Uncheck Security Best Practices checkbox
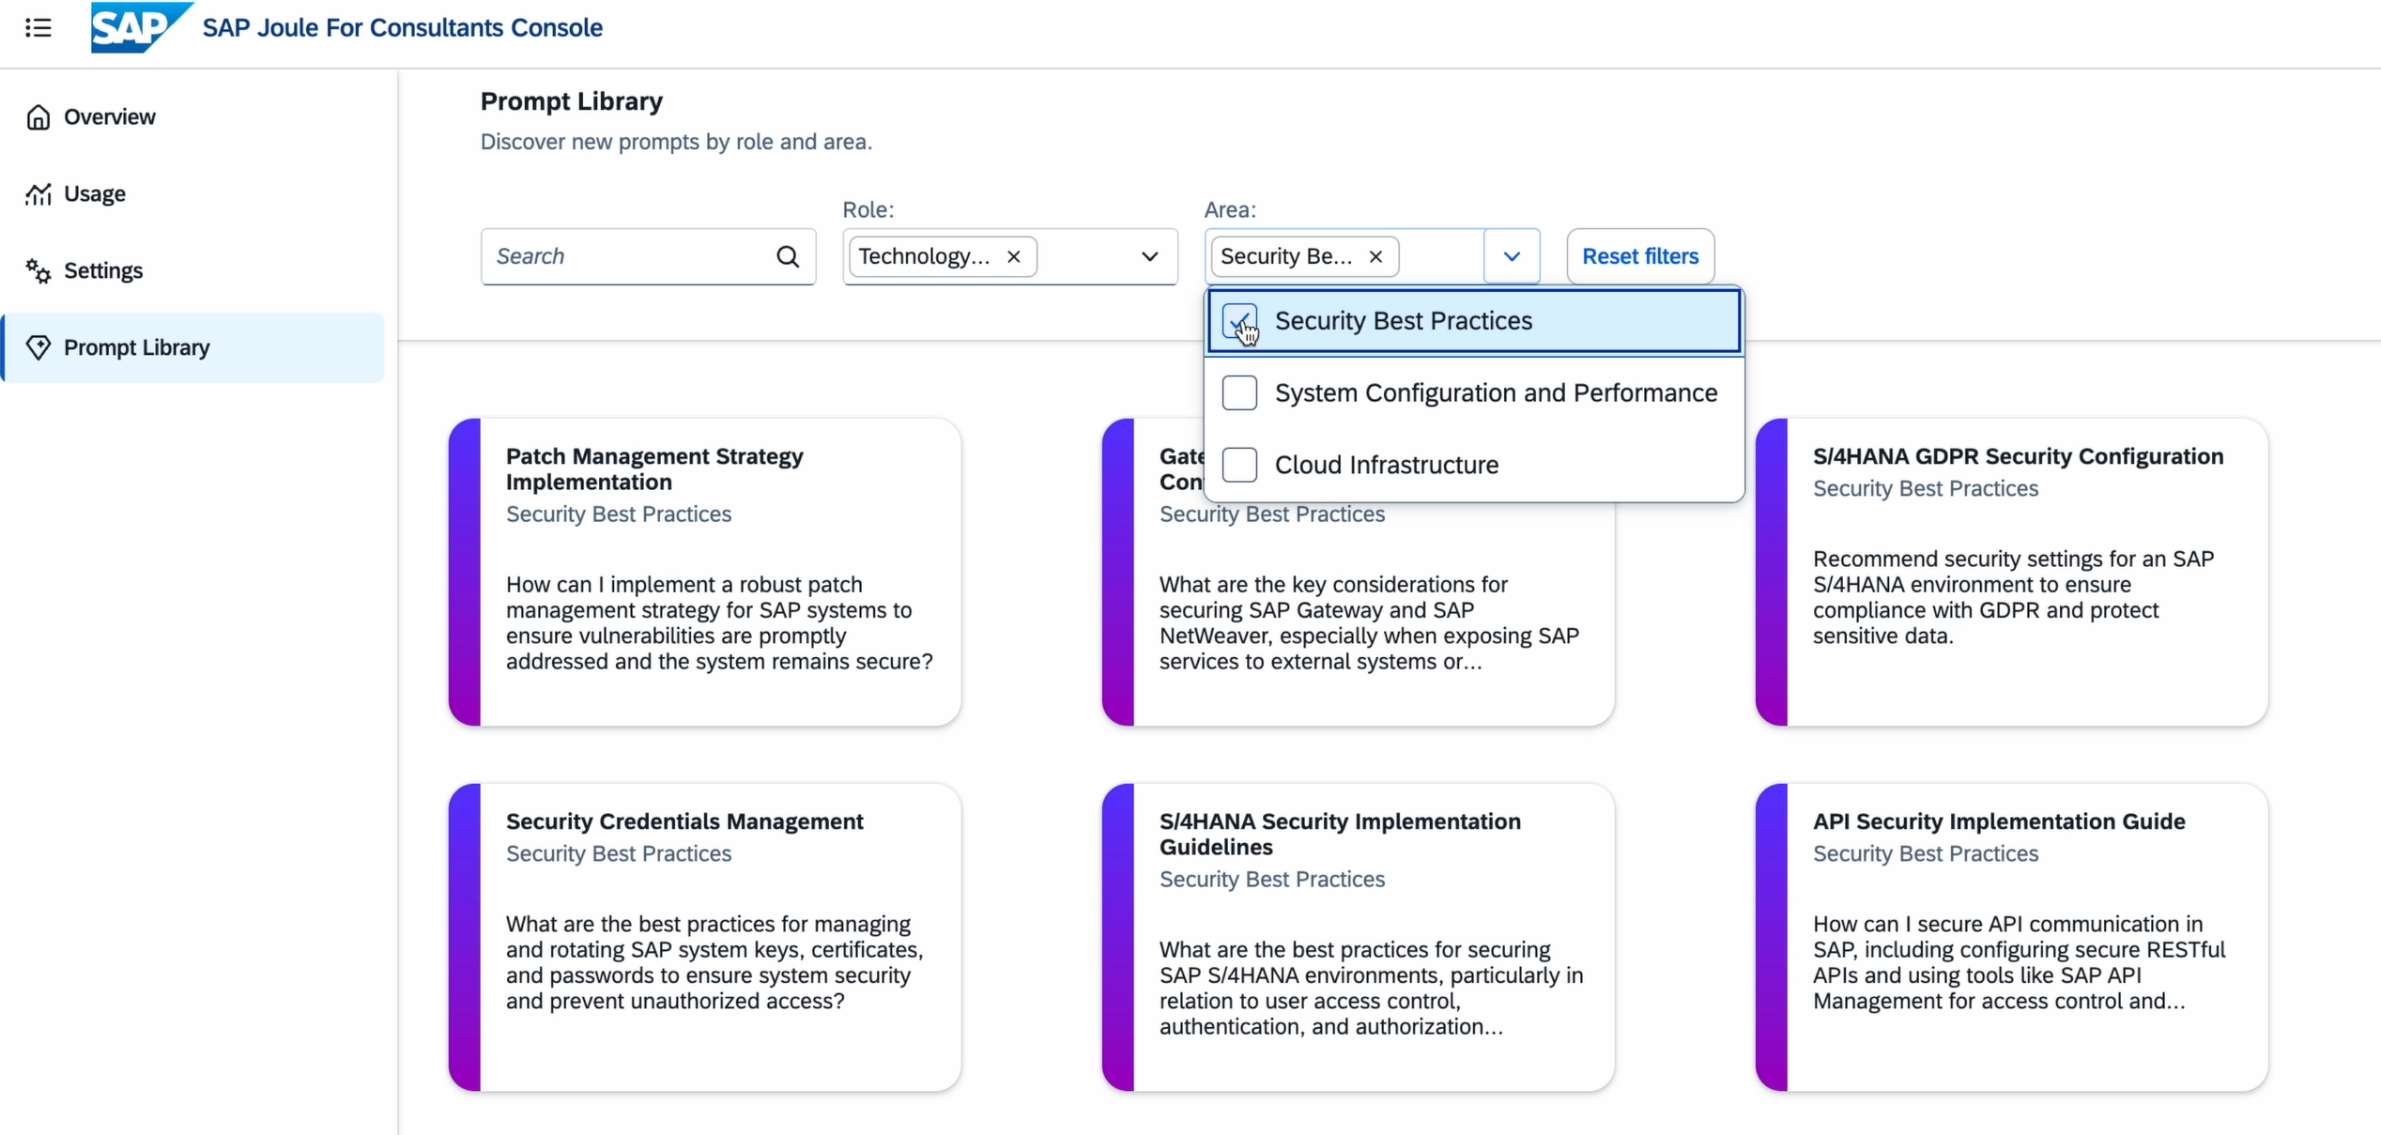 coord(1239,321)
